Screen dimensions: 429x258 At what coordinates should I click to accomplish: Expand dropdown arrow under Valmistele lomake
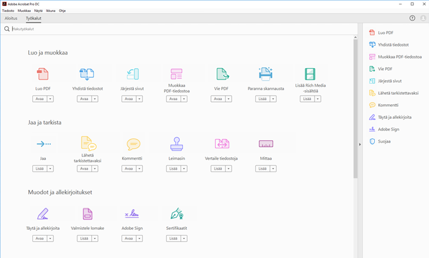(95, 238)
